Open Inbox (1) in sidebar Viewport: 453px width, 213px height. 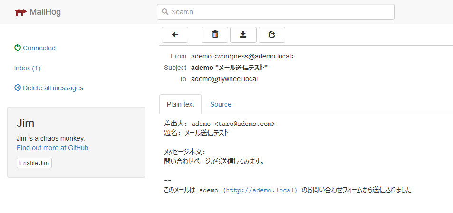(x=27, y=68)
